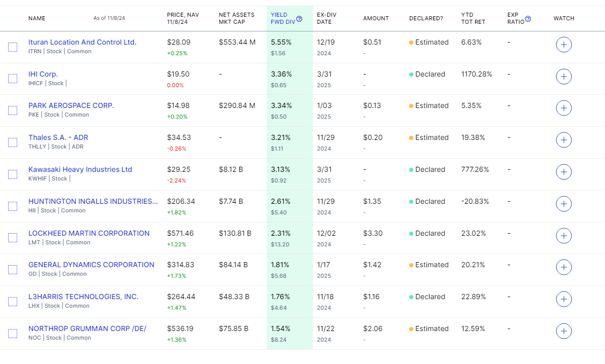This screenshot has width=605, height=364.
Task: Select the -2.24% price change
Action: click(x=176, y=180)
